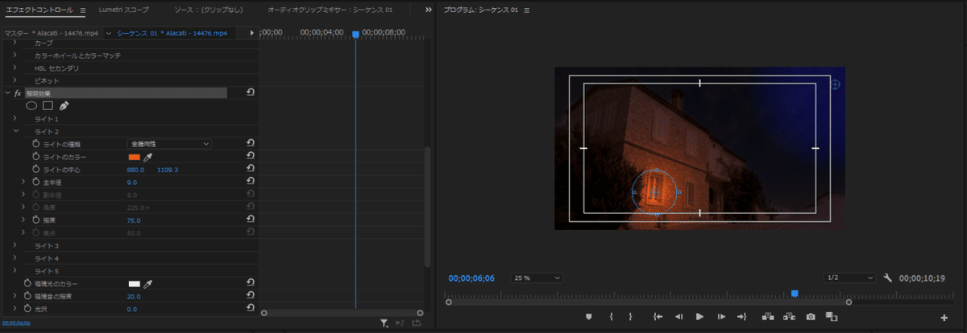
Task: Toggle animation stopwatch for ライトのカラー
Action: click(x=35, y=157)
